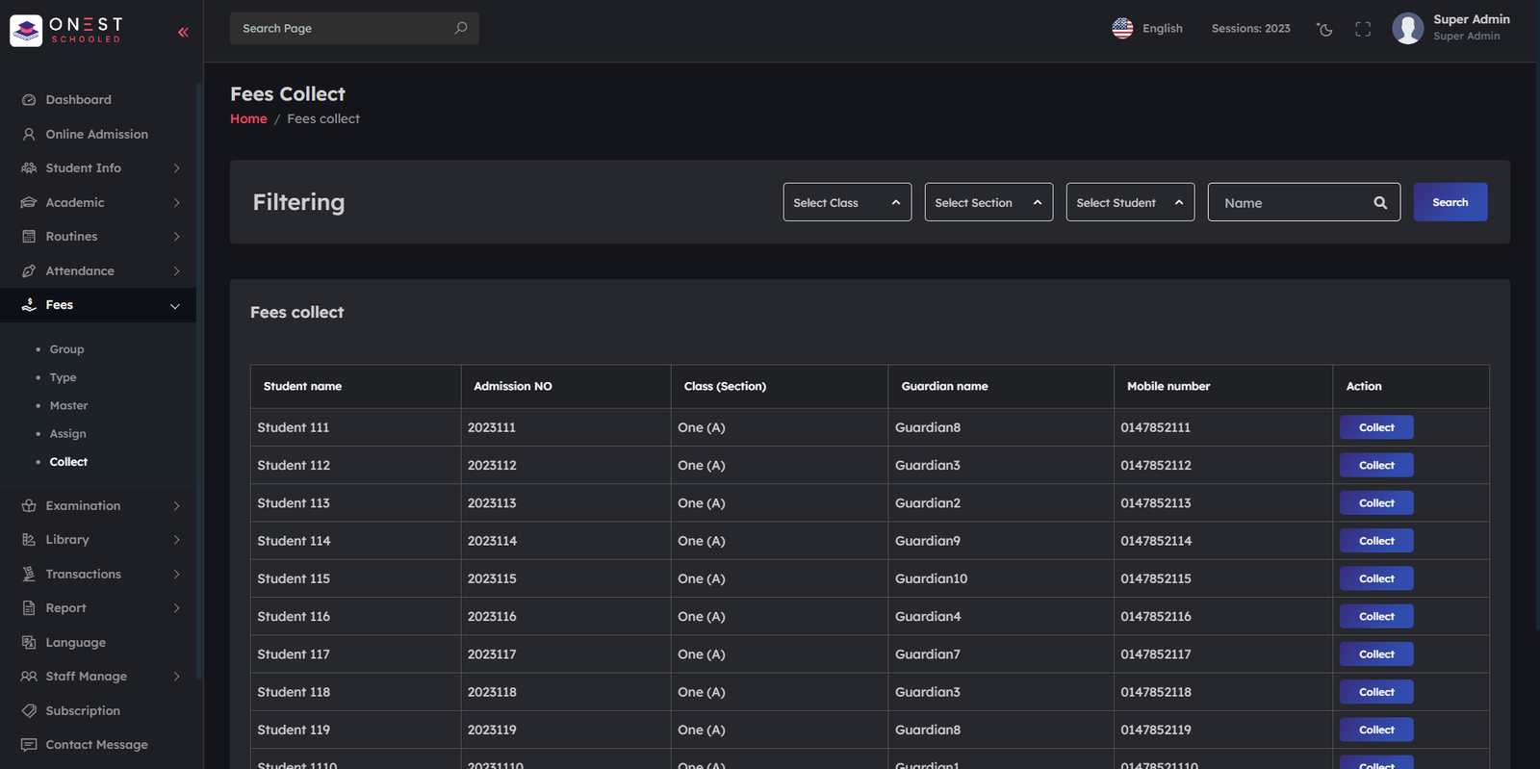
Task: Click the Routines calendar icon
Action: (29, 237)
